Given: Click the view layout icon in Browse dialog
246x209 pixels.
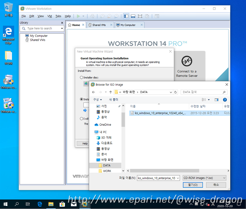Looking at the screenshot, I should pos(204,100).
